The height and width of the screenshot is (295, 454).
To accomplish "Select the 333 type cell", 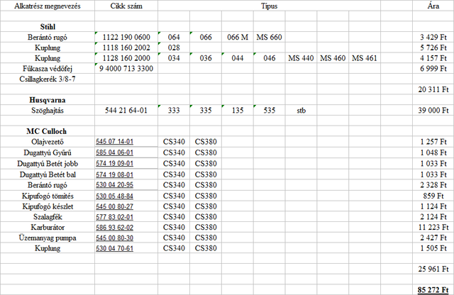I will (174, 111).
